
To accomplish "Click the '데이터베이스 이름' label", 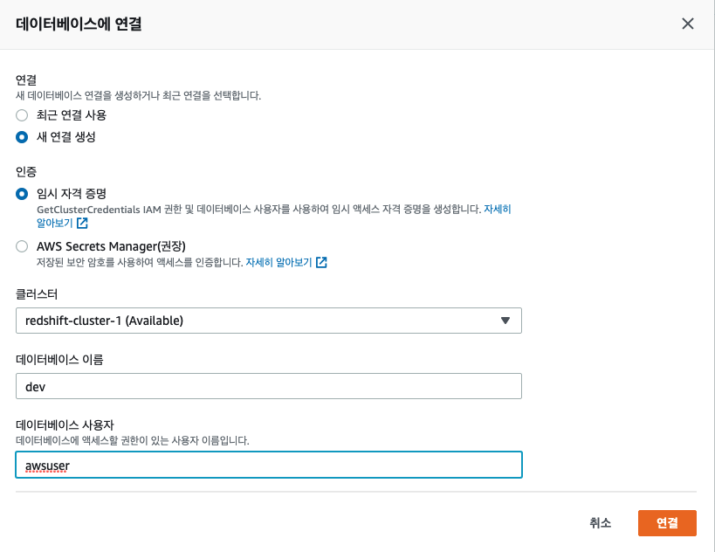I will (x=59, y=360).
